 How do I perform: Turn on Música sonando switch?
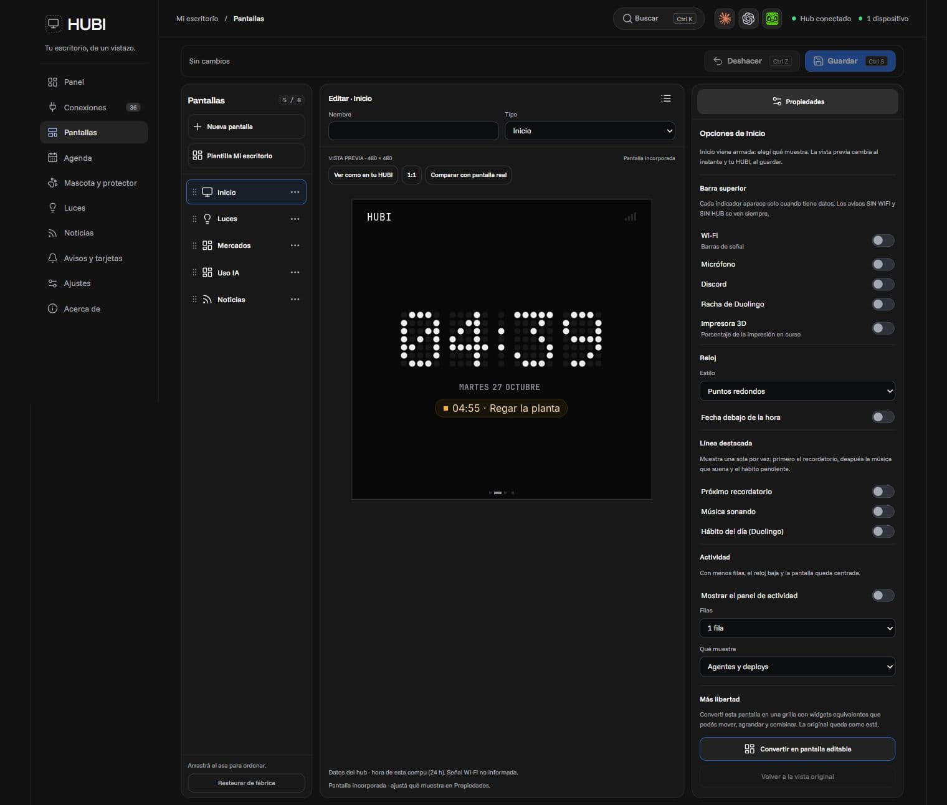coord(883,512)
